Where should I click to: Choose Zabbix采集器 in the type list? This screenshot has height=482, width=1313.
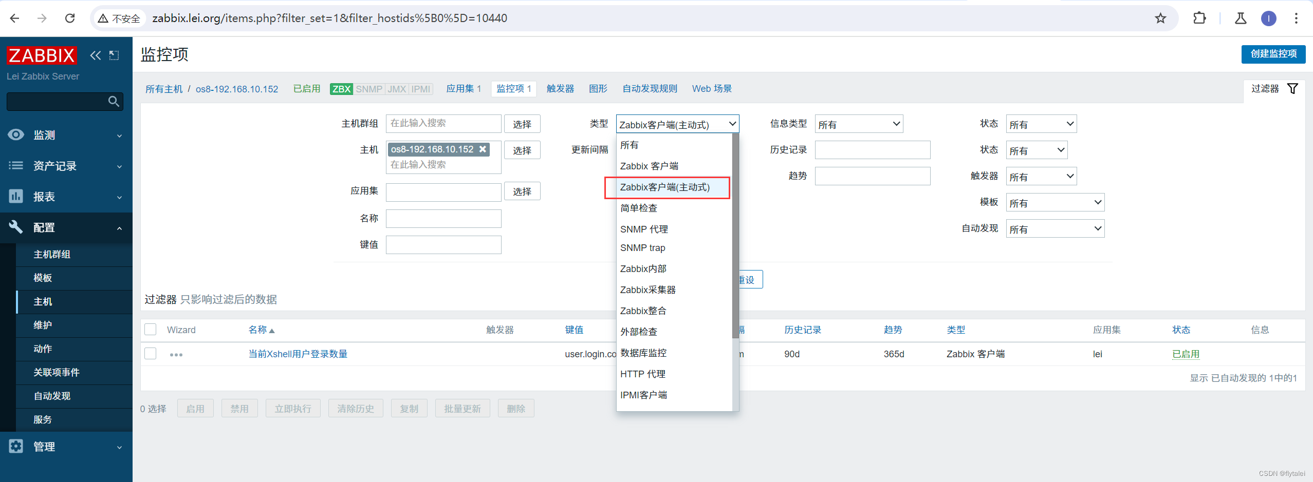[x=674, y=290]
